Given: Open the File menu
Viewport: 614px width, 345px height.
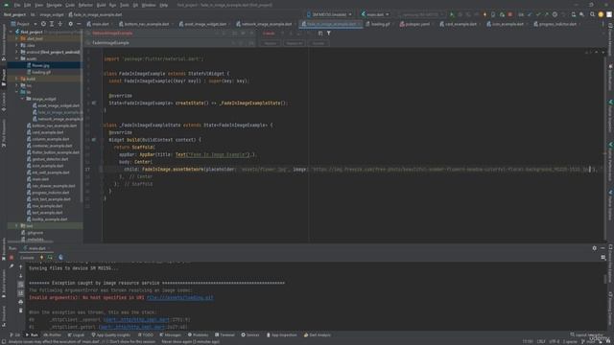Looking at the screenshot, I should pos(17,5).
